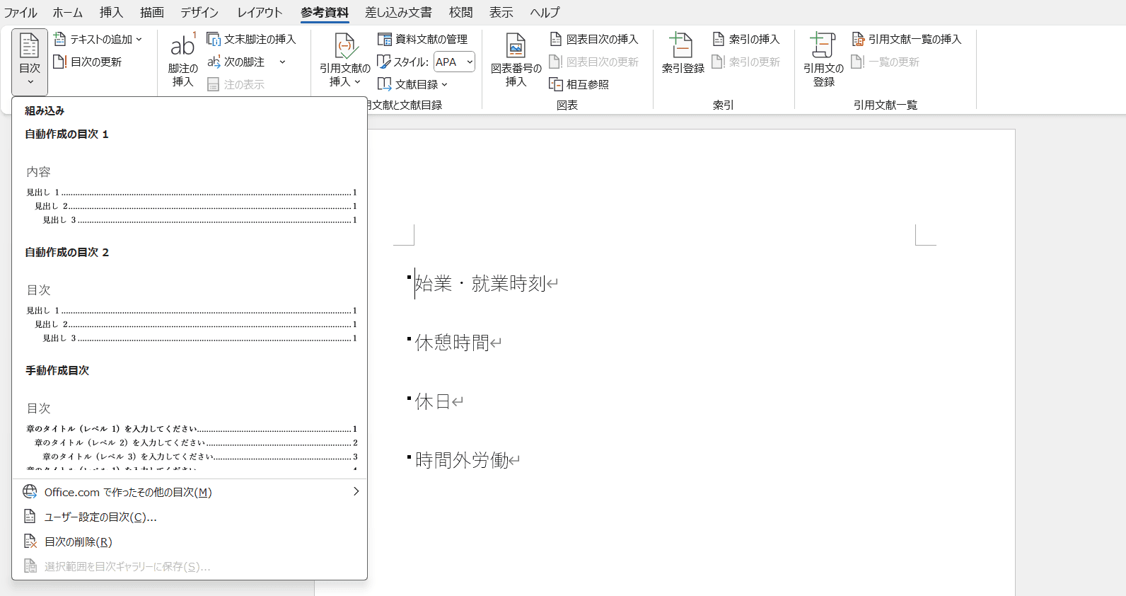Viewport: 1126px width, 596px height.
Task: Click 目次の更新 button
Action: point(88,62)
